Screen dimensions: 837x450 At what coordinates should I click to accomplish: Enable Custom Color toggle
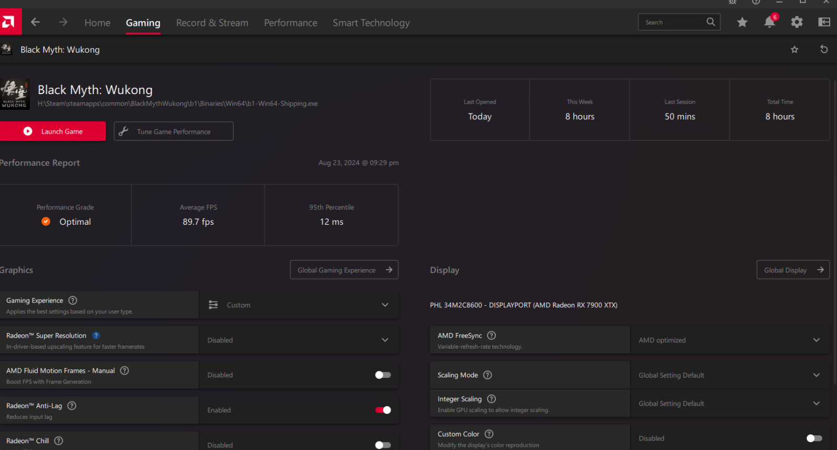click(814, 438)
